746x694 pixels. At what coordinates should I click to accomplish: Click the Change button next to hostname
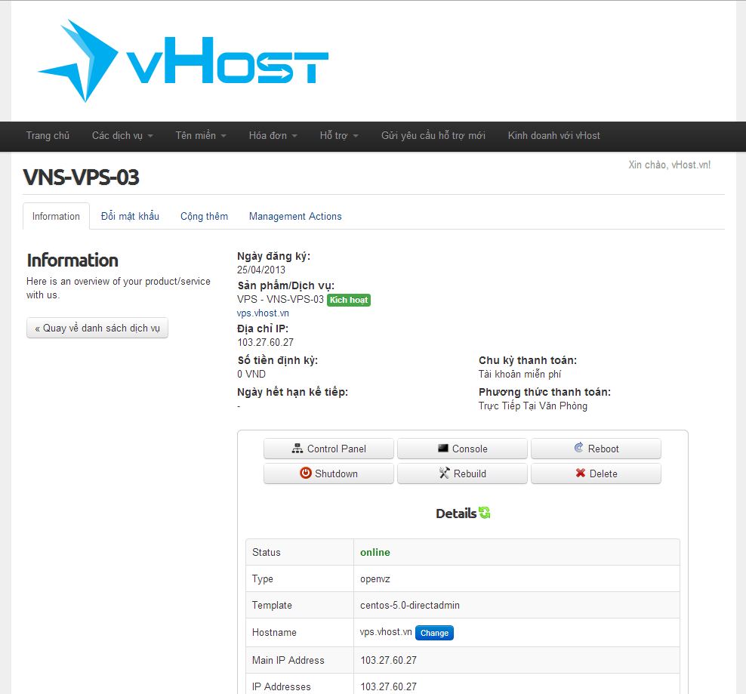click(434, 633)
